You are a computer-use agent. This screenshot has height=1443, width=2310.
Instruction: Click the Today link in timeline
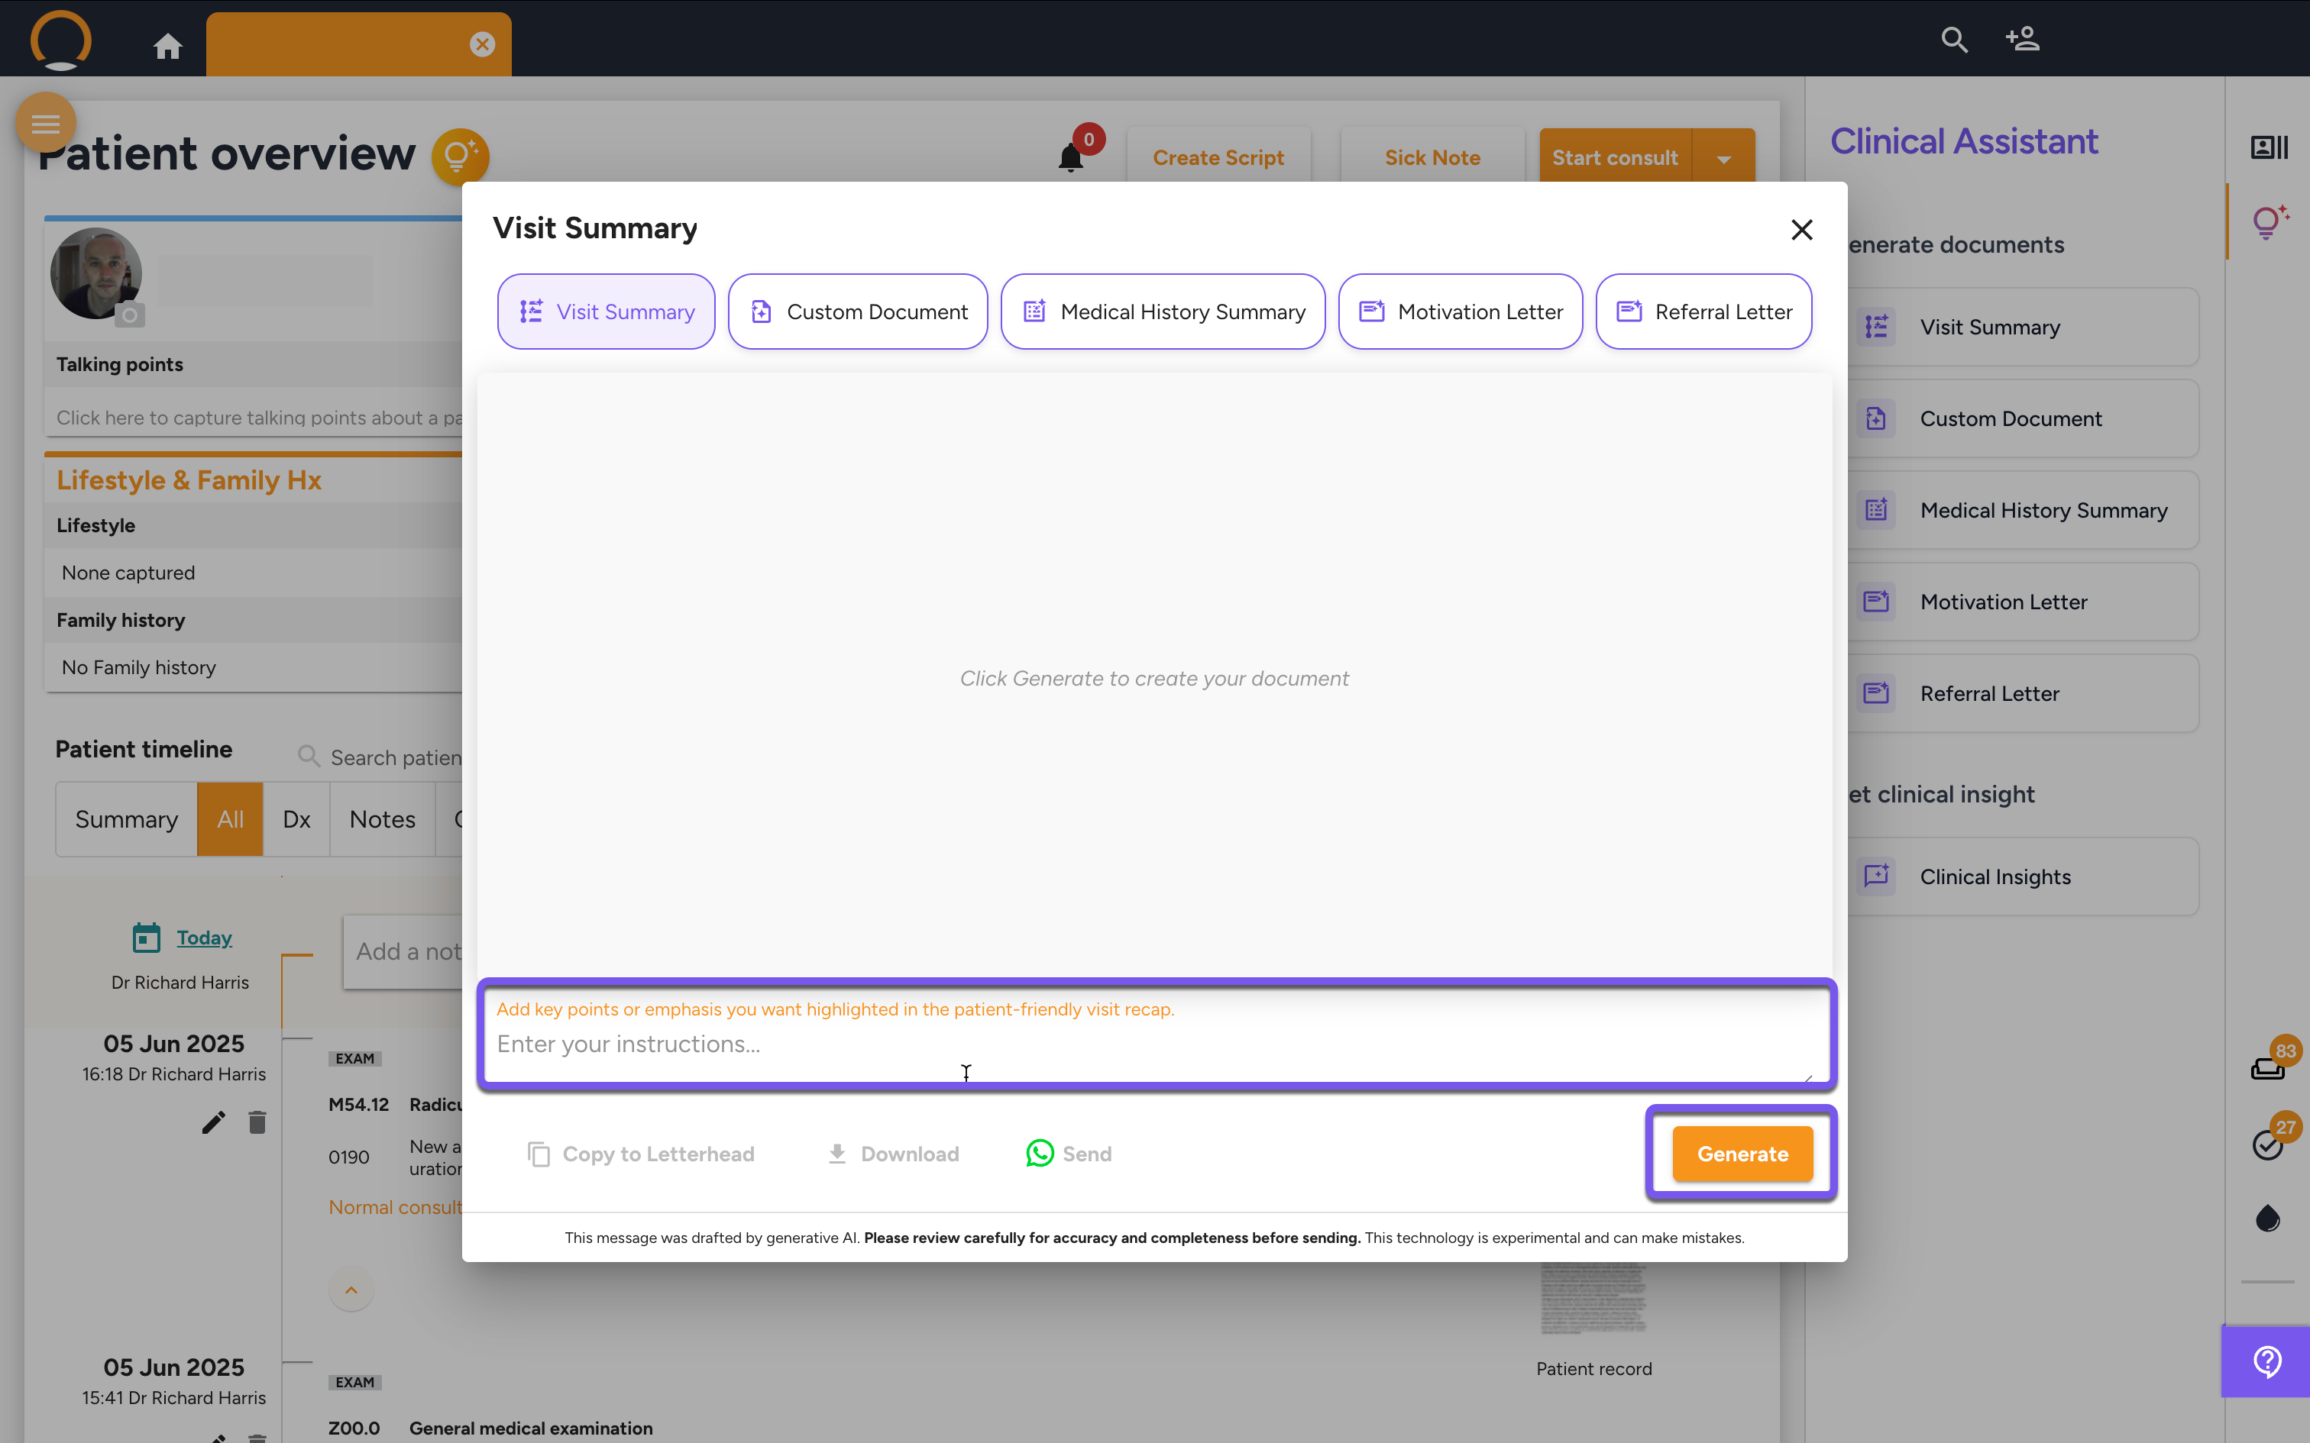[x=203, y=938]
